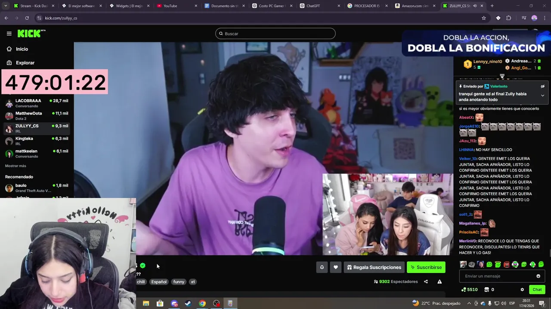Open mattkeelan channel in sidebar

click(37, 153)
